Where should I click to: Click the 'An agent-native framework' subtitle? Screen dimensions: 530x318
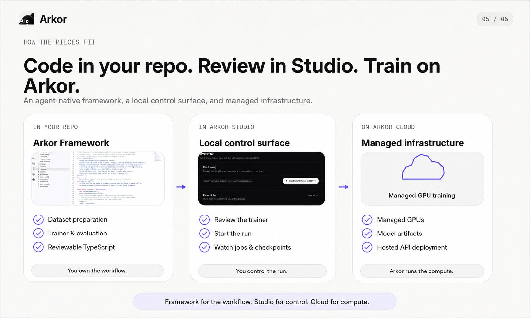click(168, 101)
